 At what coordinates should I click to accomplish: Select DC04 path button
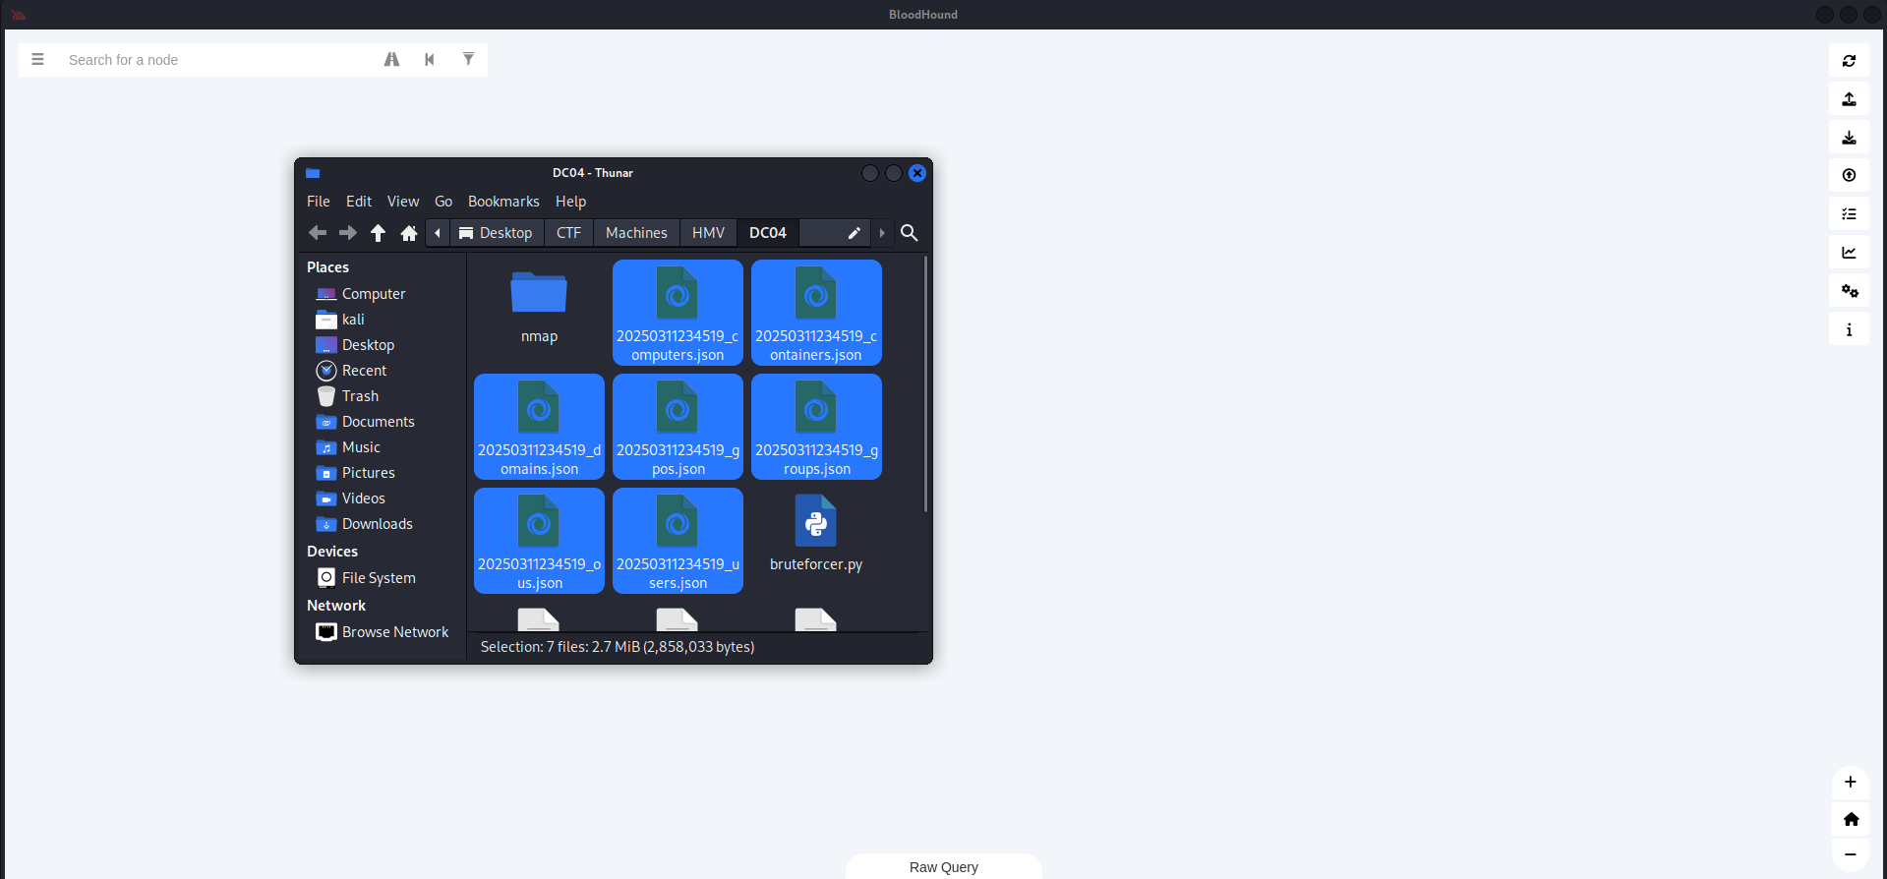tap(768, 232)
